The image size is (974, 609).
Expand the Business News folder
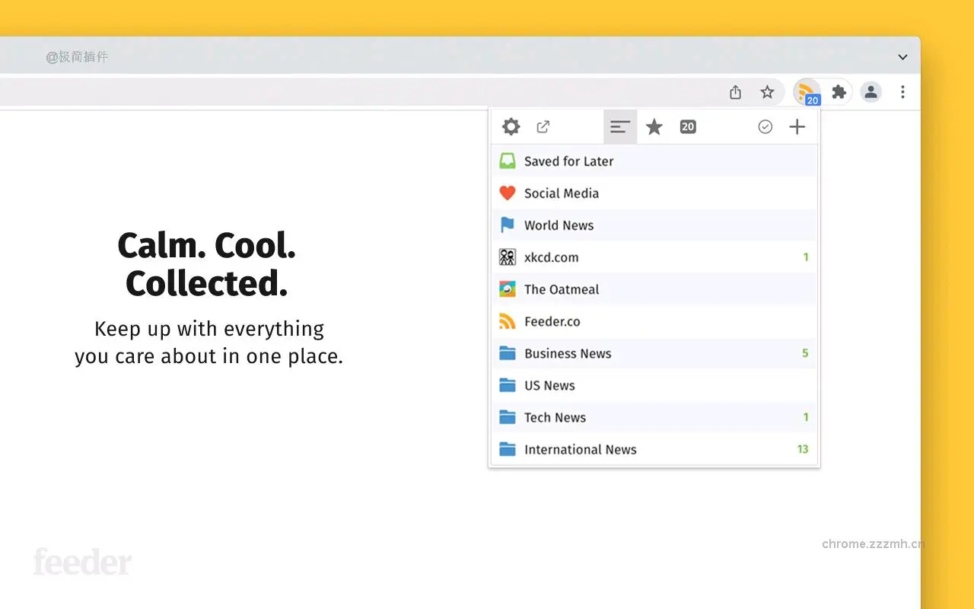[568, 353]
